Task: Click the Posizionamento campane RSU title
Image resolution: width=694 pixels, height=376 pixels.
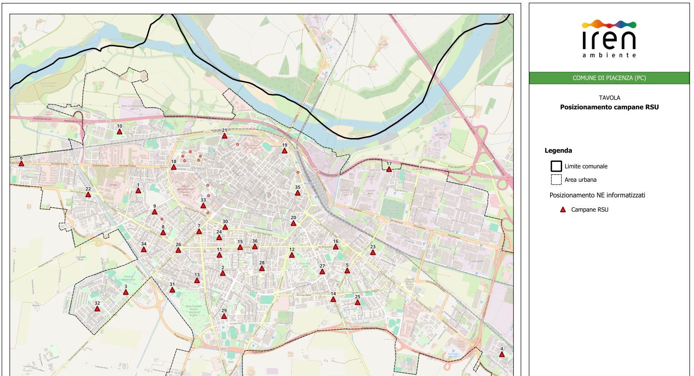Action: pyautogui.click(x=609, y=107)
